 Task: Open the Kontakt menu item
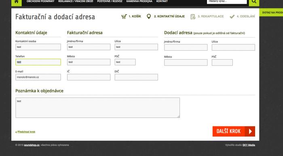coord(162,1)
